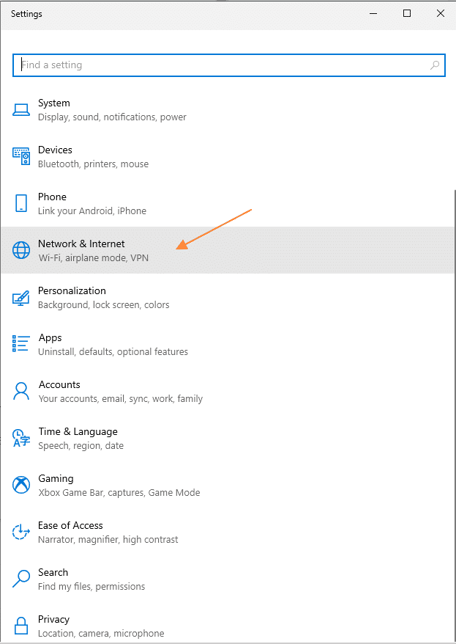Focus the Find a setting field
Screen dimensions: 456x644
pyautogui.click(x=229, y=65)
